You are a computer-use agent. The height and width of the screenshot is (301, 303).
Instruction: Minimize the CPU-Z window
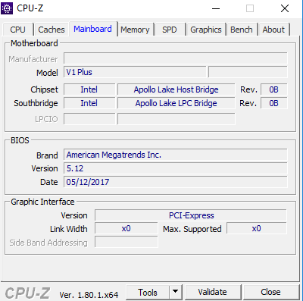(x=216, y=8)
